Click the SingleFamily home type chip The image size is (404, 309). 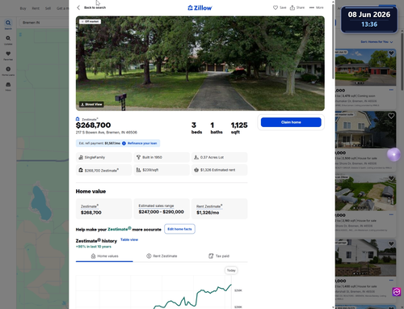pyautogui.click(x=103, y=157)
